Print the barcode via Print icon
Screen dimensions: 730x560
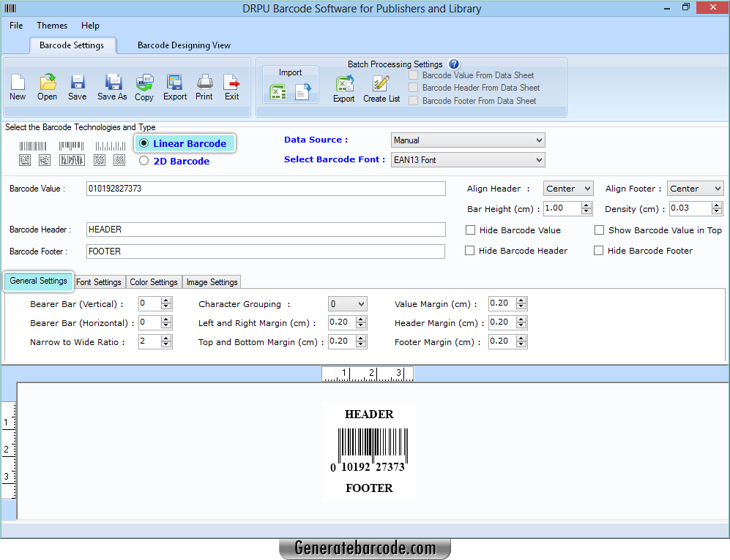(204, 88)
